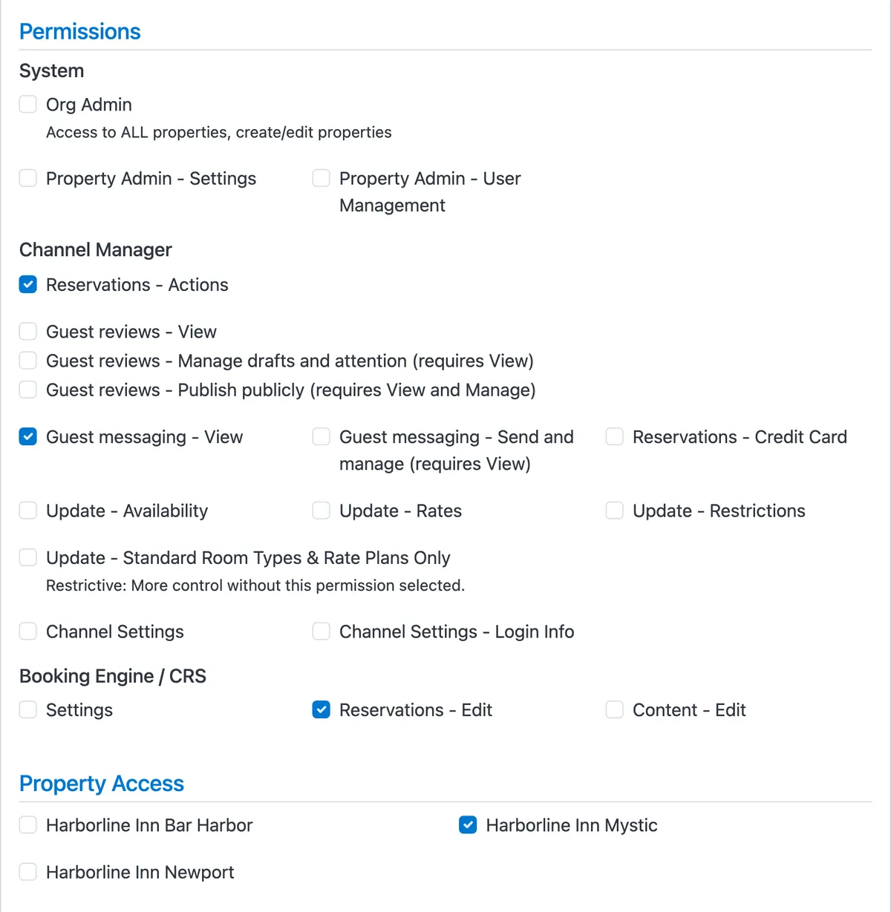891x912 pixels.
Task: Check Property Admin - Settings permission
Action: point(28,178)
